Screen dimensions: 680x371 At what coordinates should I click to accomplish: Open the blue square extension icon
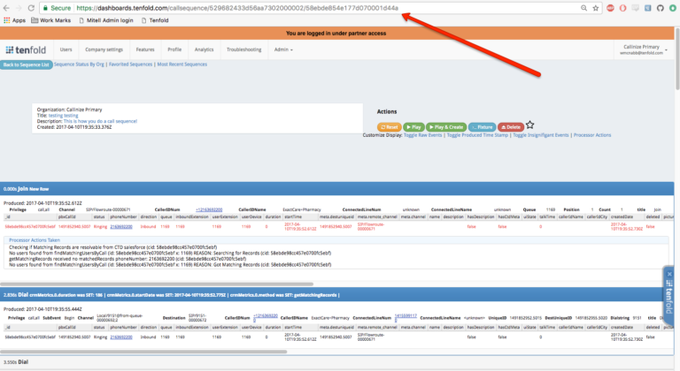[x=647, y=8]
